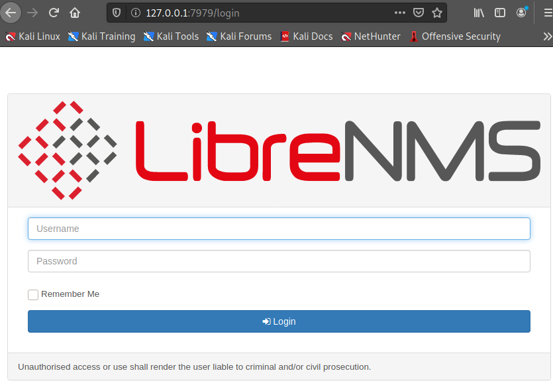Viewport: 553px width, 387px height.
Task: Toggle the sidebar view icon
Action: point(500,13)
